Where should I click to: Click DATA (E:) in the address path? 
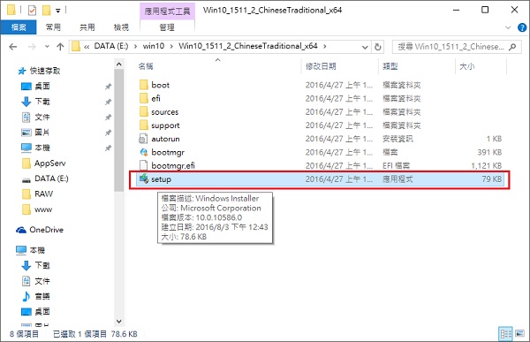point(111,46)
